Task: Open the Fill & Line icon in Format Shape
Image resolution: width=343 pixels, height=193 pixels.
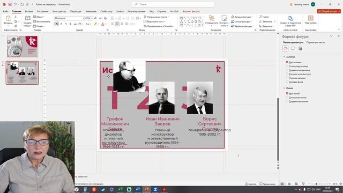Action: click(x=285, y=49)
